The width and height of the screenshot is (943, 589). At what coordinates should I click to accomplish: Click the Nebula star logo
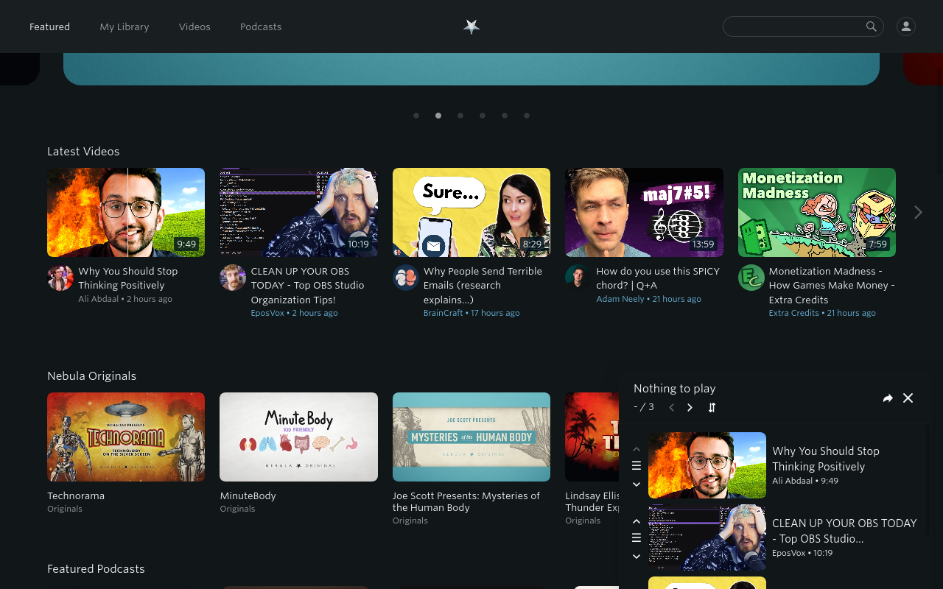click(471, 27)
